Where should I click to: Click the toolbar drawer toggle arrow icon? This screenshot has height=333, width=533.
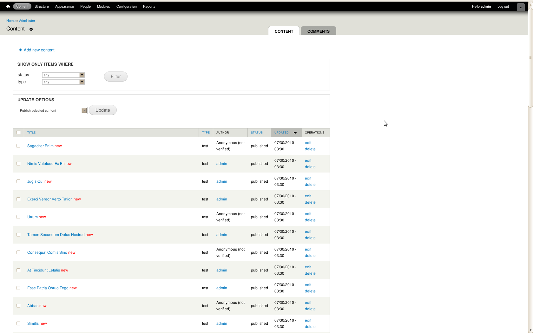click(x=521, y=7)
